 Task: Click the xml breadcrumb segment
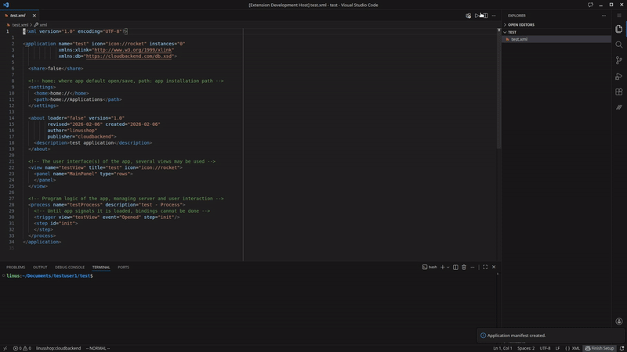coord(43,25)
